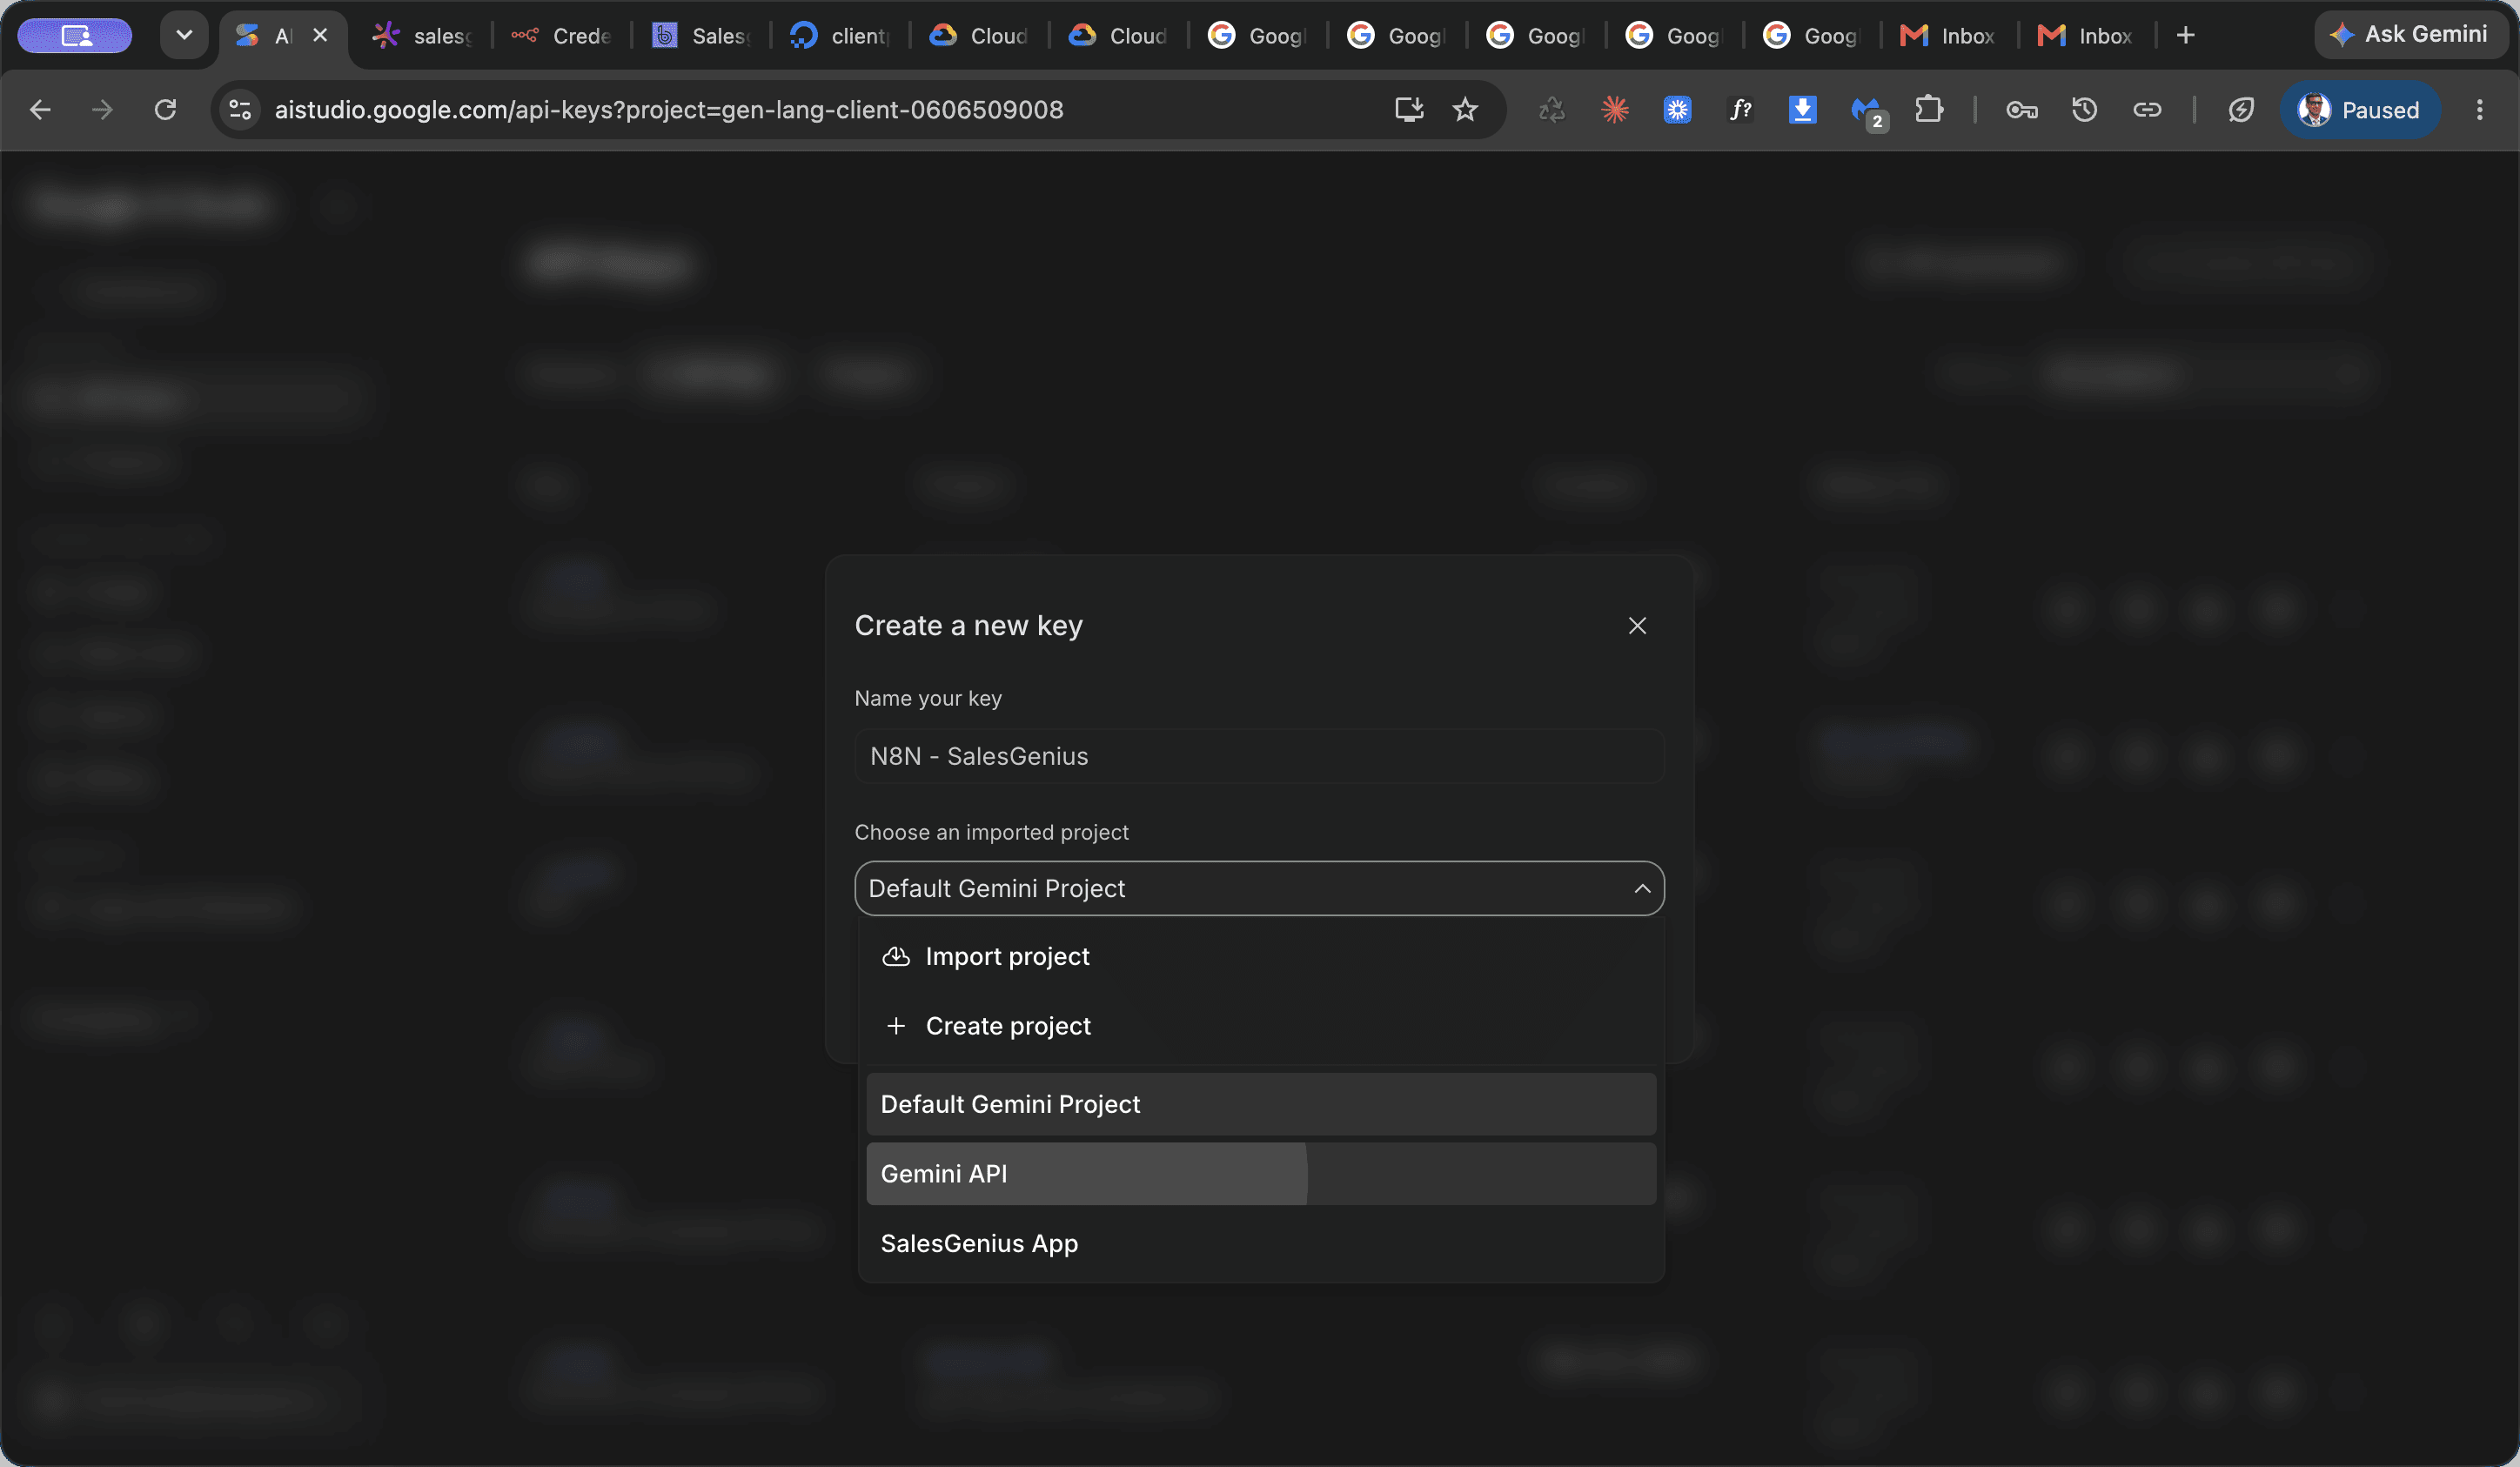Switch to the first Cloud tab
This screenshot has width=2520, height=1467.
coord(979,36)
